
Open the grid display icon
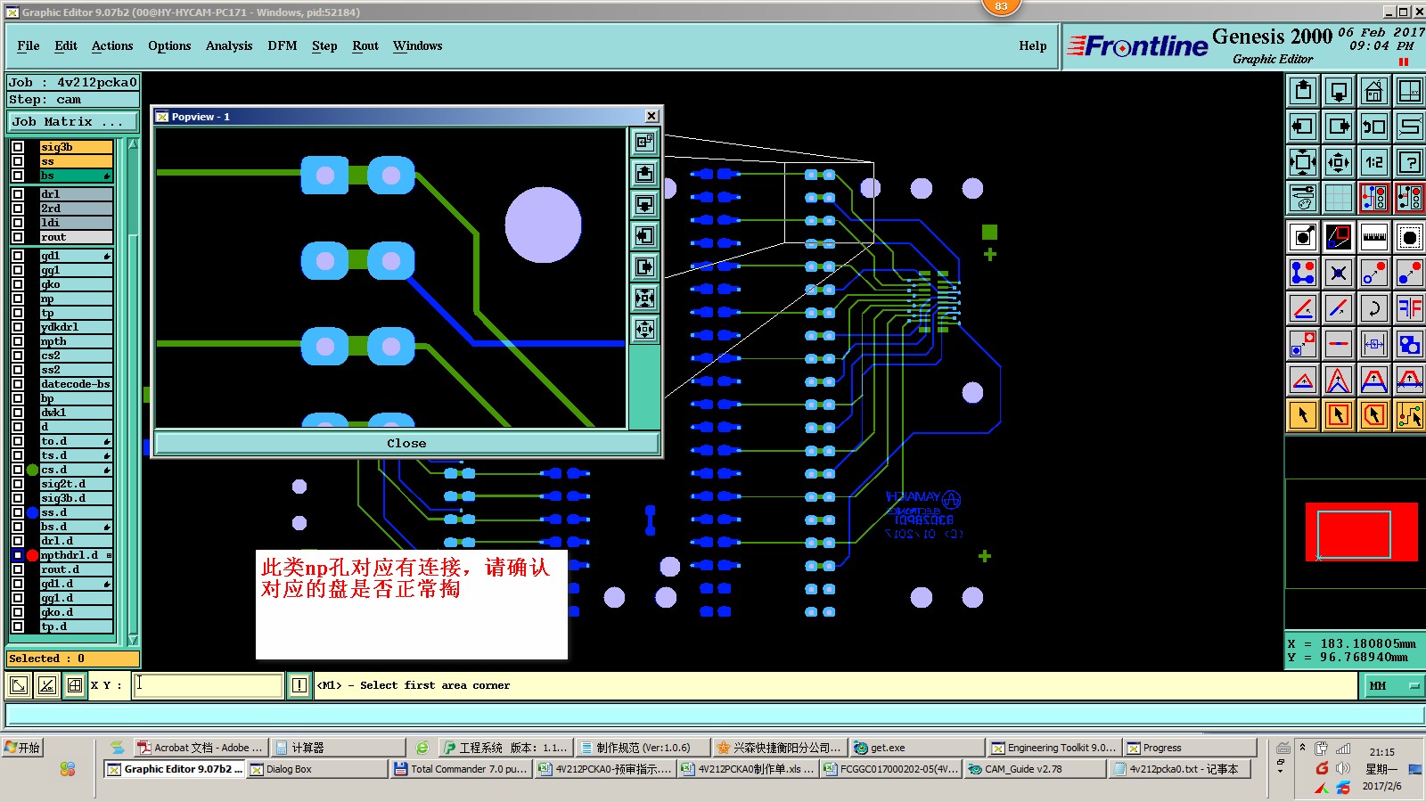coord(1338,198)
